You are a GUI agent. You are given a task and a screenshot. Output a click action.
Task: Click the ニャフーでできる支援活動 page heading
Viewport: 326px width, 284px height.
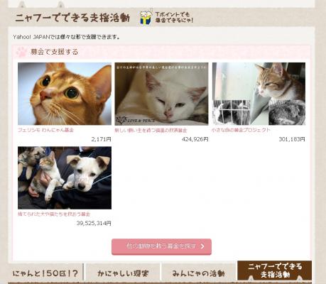click(x=72, y=18)
